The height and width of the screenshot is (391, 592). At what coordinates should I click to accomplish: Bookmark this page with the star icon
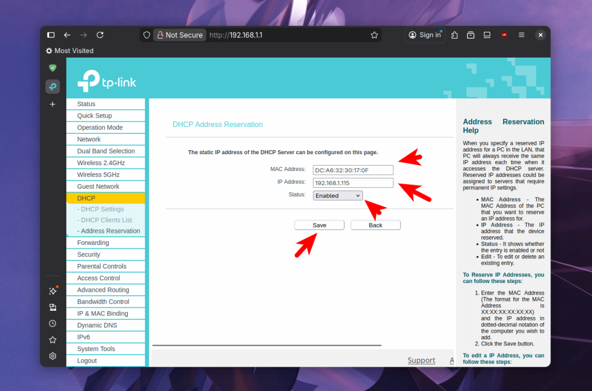pyautogui.click(x=374, y=35)
